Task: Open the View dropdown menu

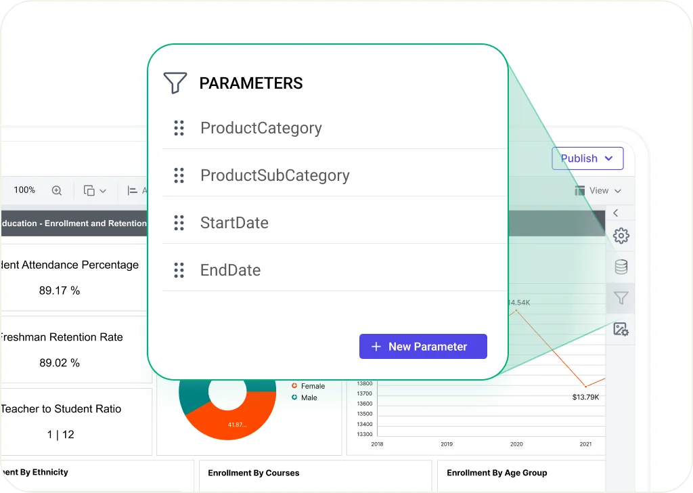Action: [598, 191]
